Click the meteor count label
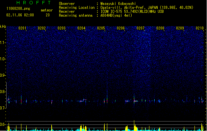Image resolution: width=207 pixels, height=131 pixels. 47,10
